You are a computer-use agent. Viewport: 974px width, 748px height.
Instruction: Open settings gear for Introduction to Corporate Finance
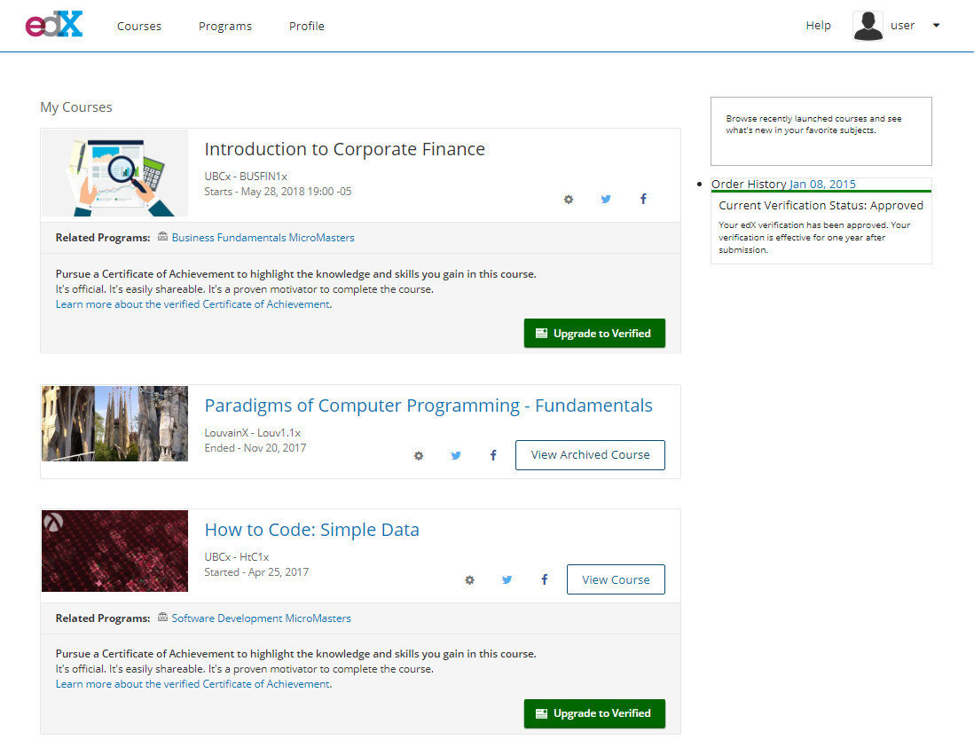click(x=569, y=200)
